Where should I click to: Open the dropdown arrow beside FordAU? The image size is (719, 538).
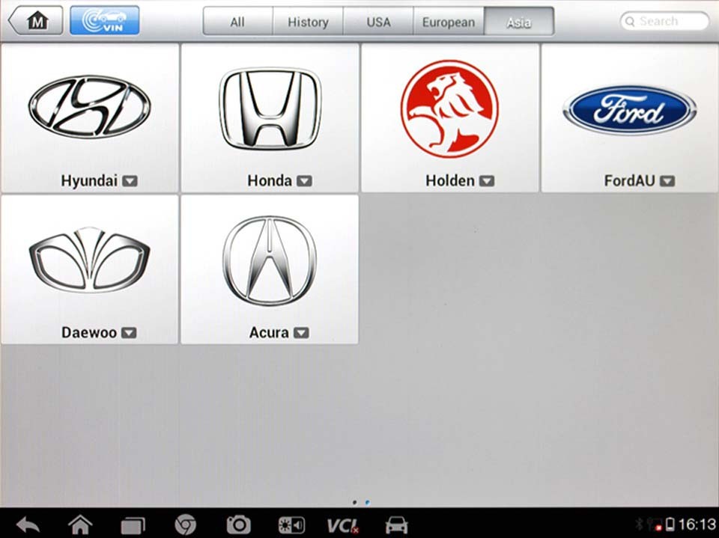tap(667, 181)
